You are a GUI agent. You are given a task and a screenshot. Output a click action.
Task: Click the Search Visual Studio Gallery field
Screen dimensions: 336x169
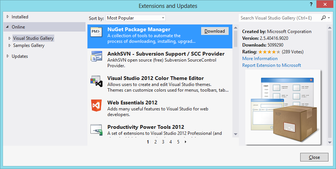coord(279,18)
